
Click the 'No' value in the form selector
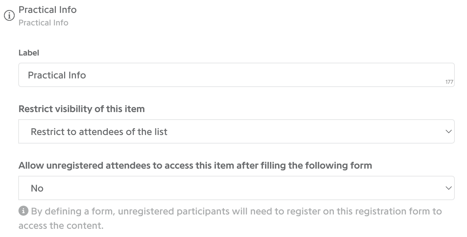point(37,188)
